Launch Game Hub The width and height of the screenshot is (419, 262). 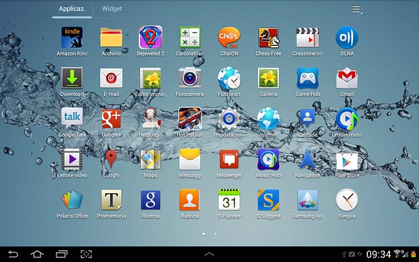(308, 82)
